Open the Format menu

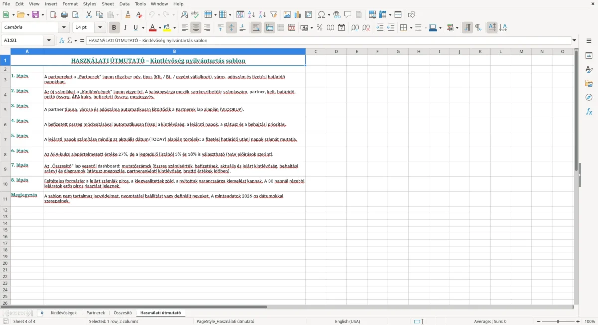point(70,4)
